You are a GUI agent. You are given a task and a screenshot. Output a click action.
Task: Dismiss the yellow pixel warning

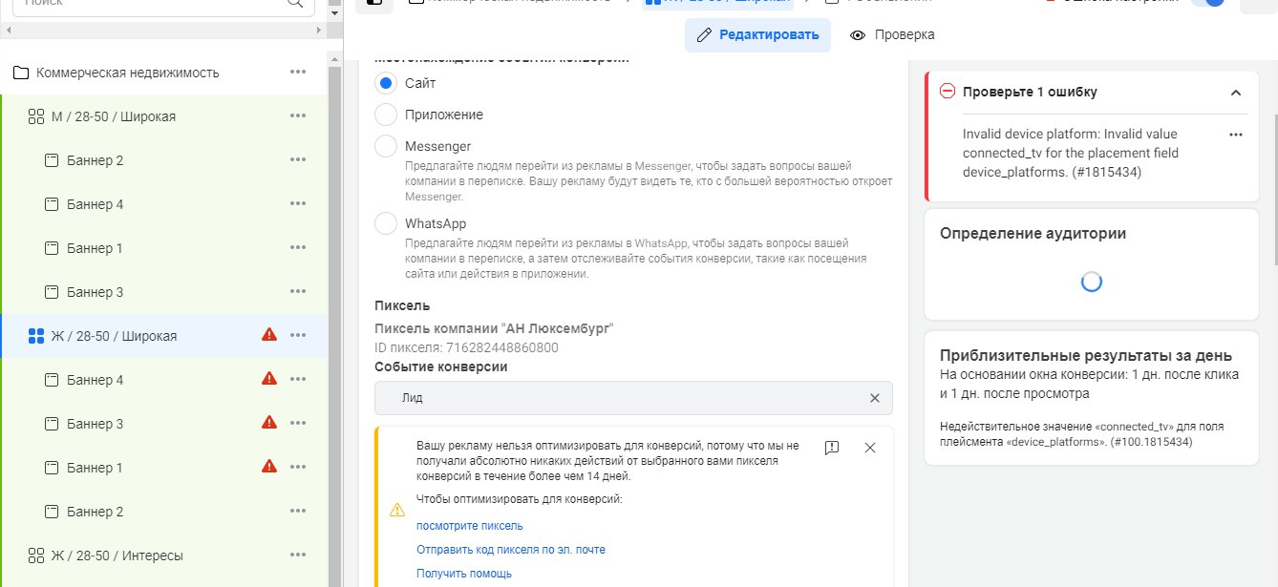(869, 448)
